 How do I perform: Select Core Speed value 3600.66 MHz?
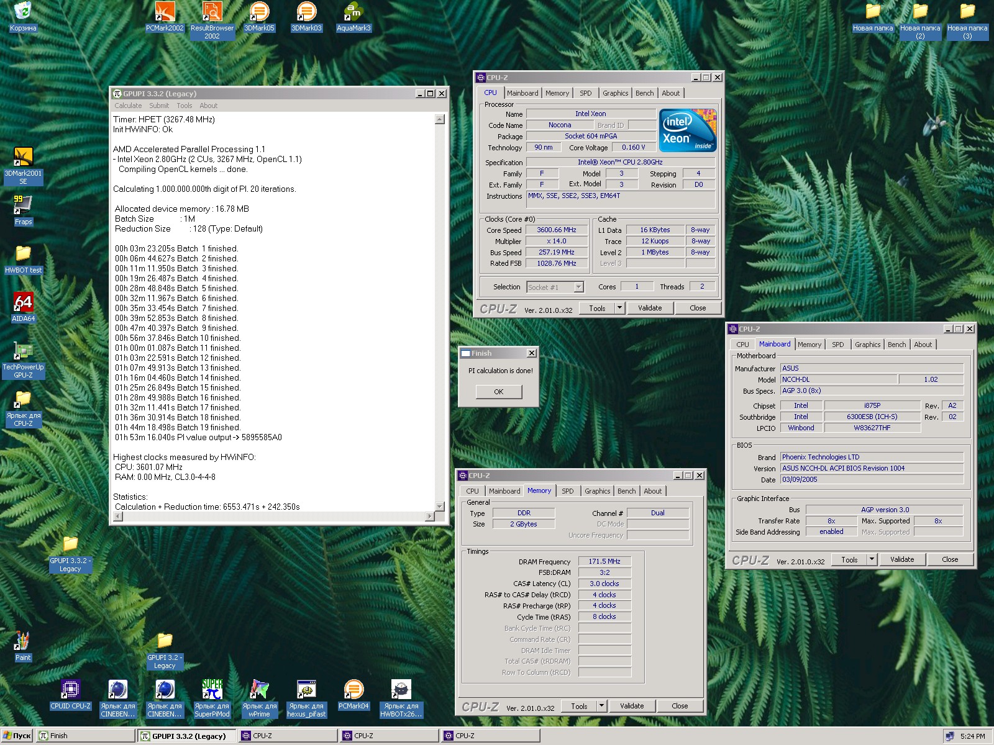point(557,230)
